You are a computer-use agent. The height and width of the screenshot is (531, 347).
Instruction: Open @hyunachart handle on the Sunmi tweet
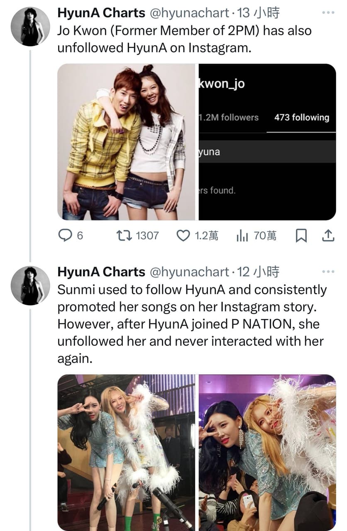[x=188, y=272]
